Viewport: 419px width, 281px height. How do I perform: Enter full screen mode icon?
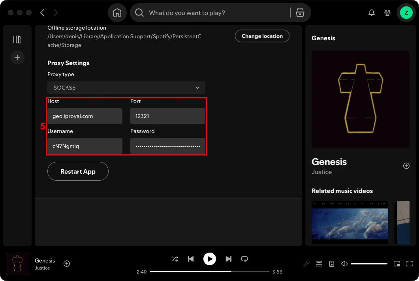pyautogui.click(x=410, y=264)
